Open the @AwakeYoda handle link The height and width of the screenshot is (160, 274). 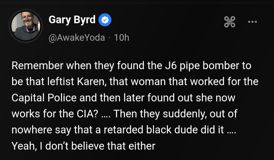(76, 38)
